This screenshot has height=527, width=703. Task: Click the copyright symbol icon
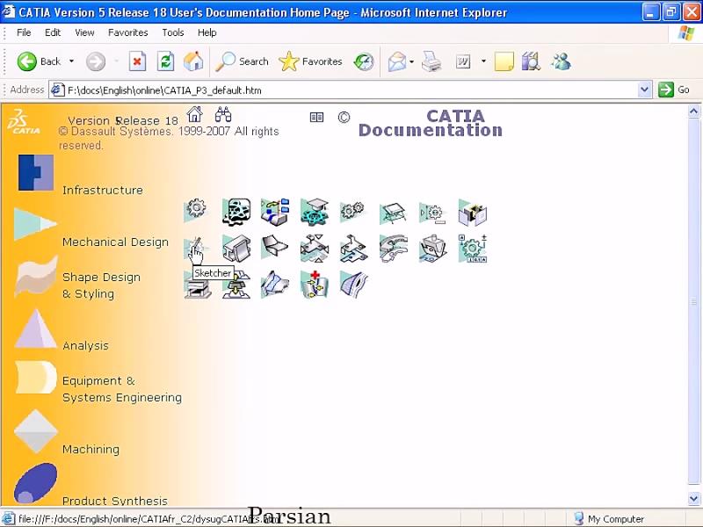tap(344, 117)
